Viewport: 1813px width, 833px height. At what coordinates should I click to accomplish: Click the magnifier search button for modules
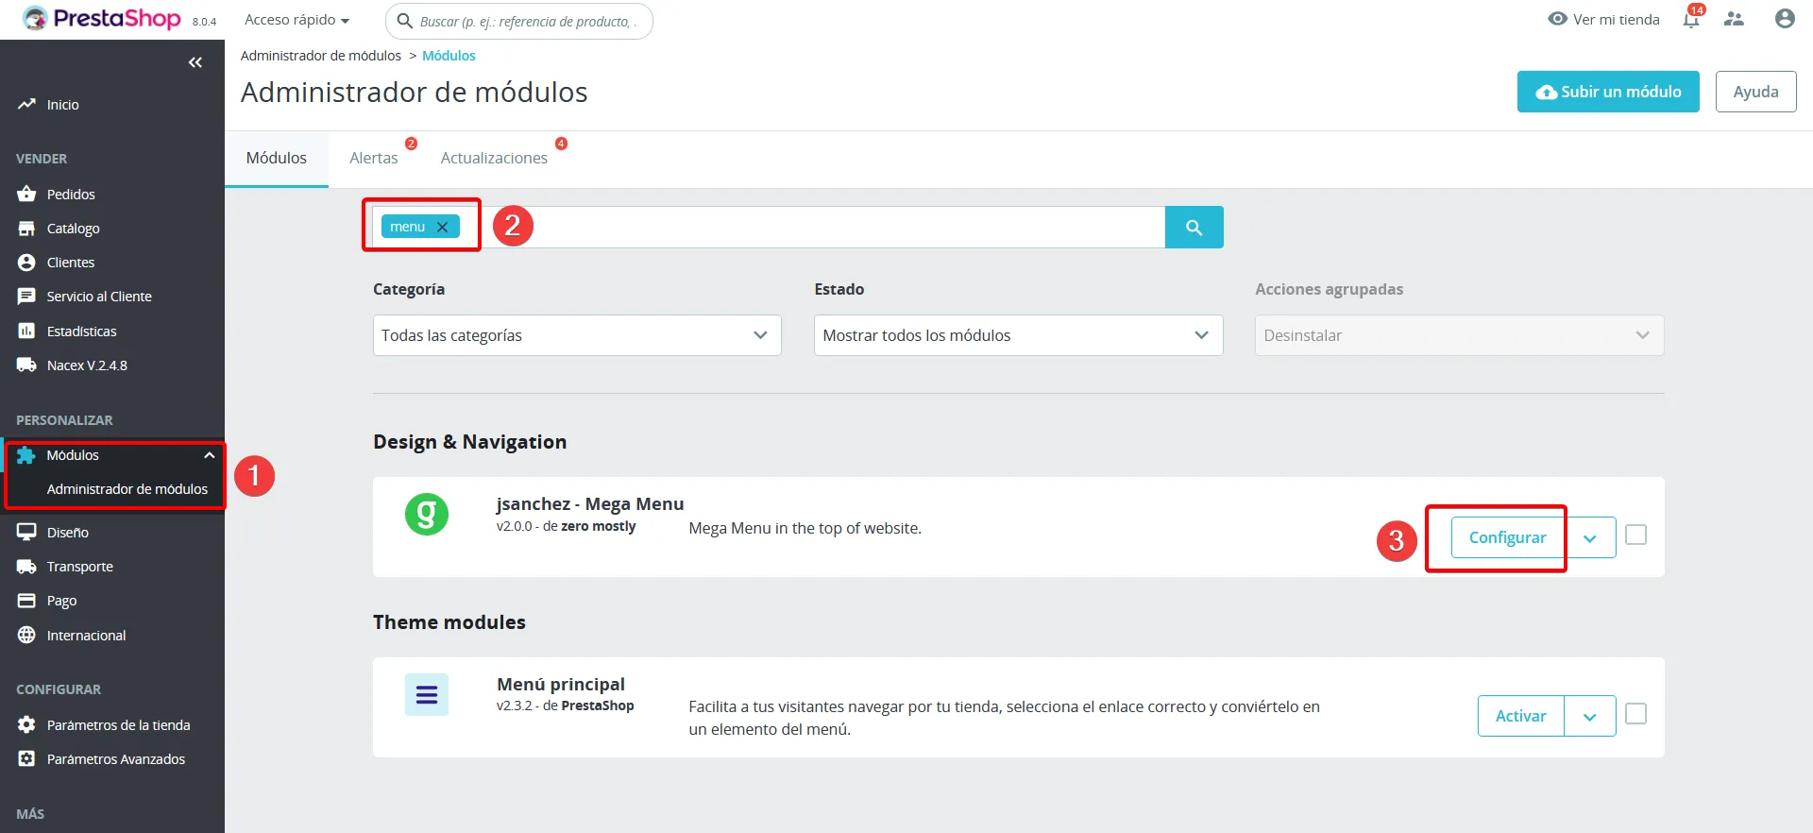(1194, 228)
